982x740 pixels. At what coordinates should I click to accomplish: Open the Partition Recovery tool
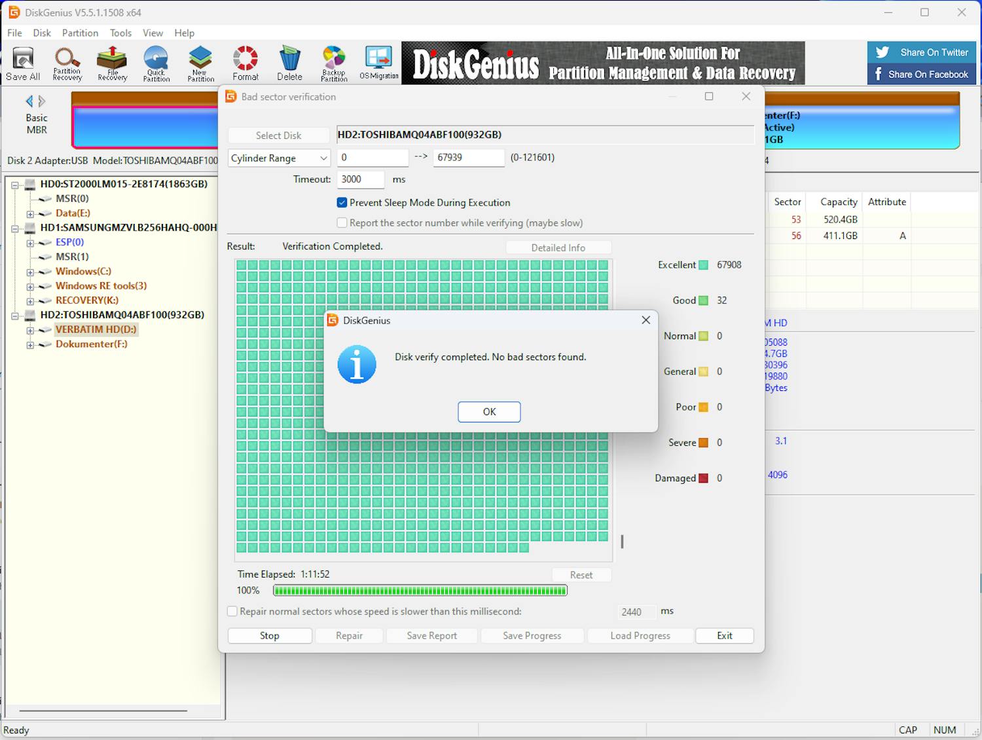67,64
